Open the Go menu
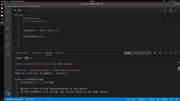This screenshot has width=180, height=101. (24, 6)
